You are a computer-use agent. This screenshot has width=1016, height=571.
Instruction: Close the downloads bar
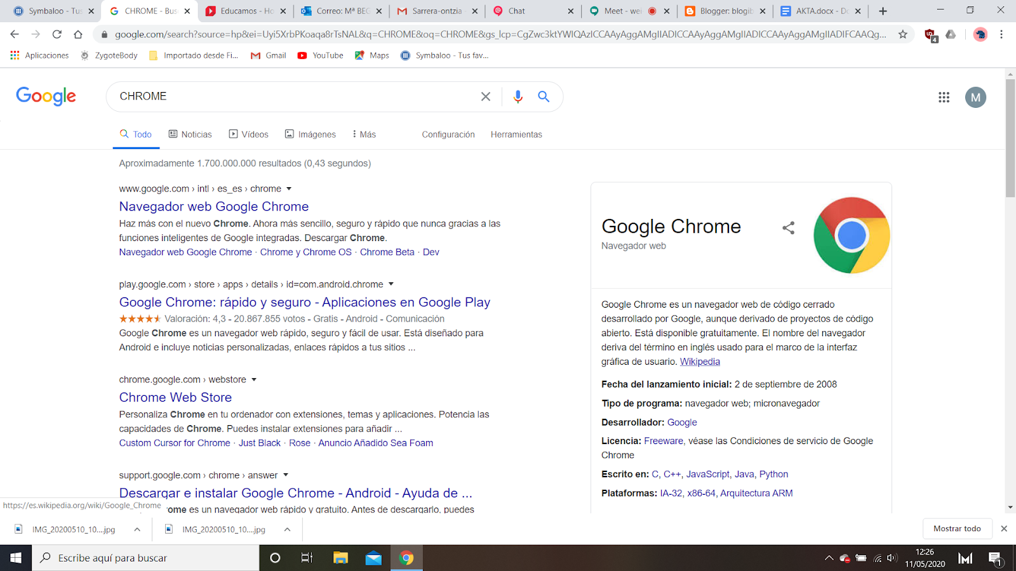tap(1004, 528)
